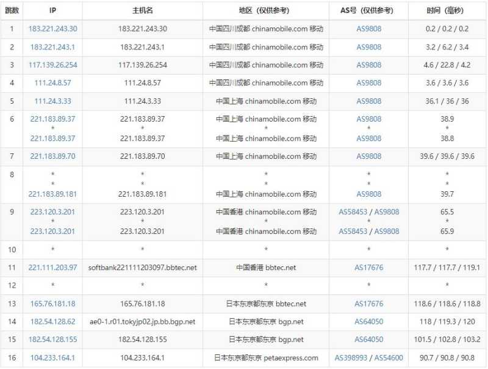Click the IP column header
The image size is (488, 369).
(52, 10)
